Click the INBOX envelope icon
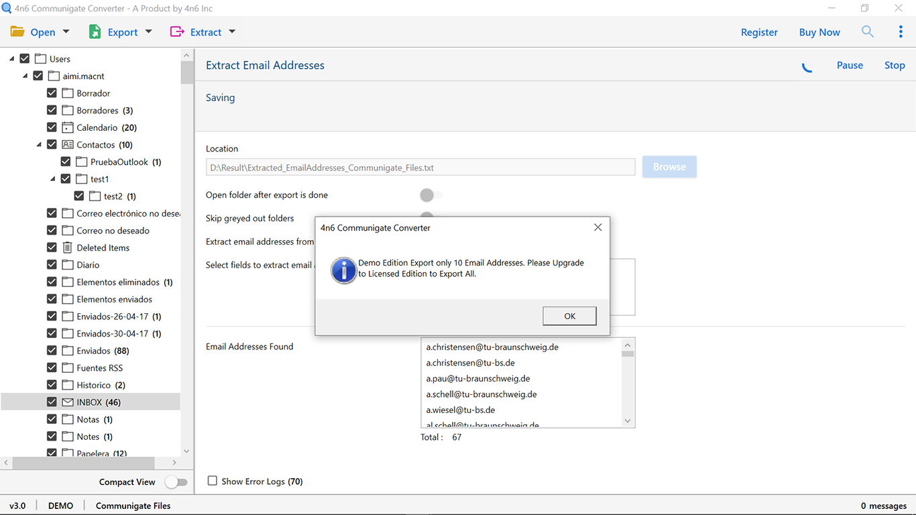 68,402
